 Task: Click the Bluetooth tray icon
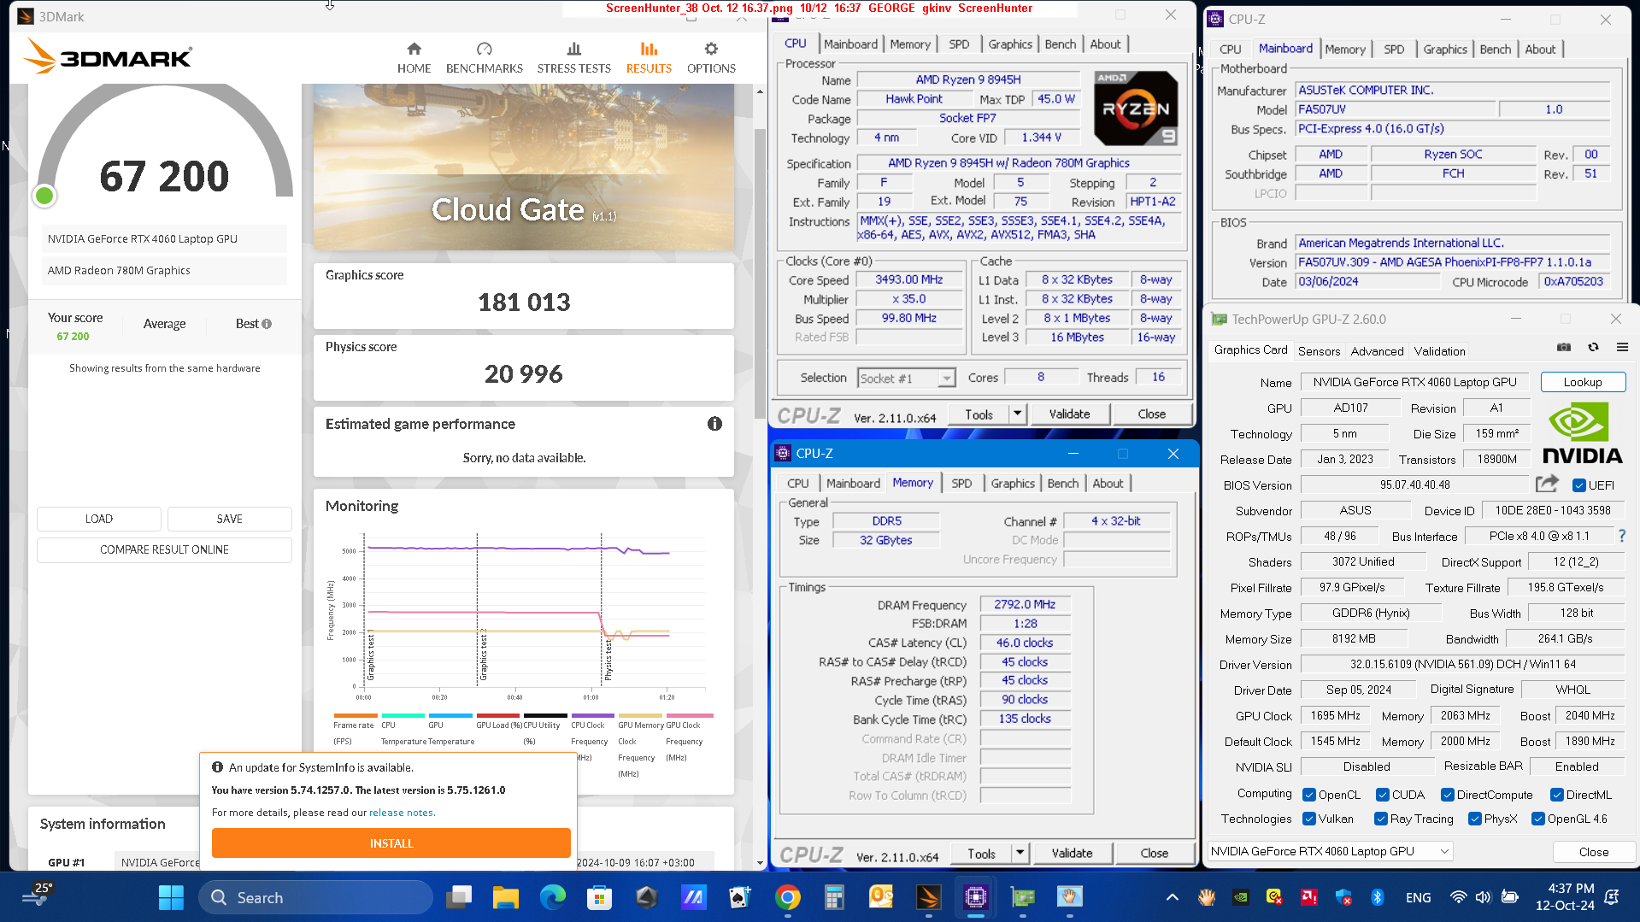click(x=1377, y=897)
